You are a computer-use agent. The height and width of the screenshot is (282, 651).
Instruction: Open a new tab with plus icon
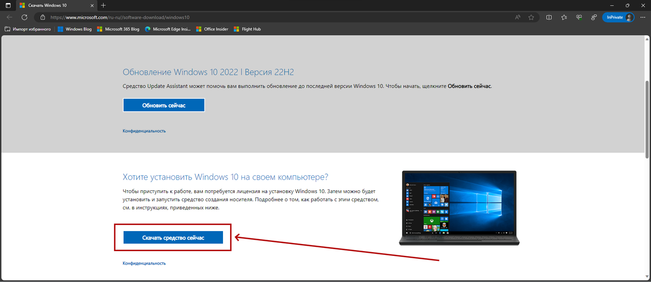(103, 5)
